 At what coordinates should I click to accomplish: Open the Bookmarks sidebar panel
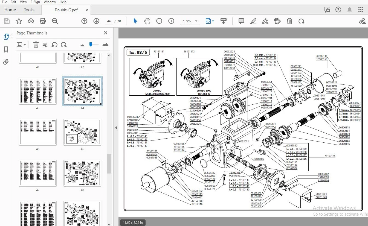(6, 49)
